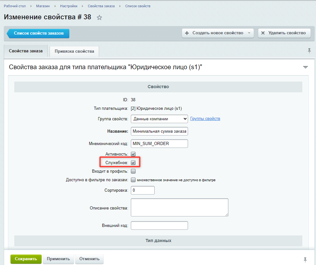
Task: Pin the tabs panel with top pin icon
Action: (309, 51)
